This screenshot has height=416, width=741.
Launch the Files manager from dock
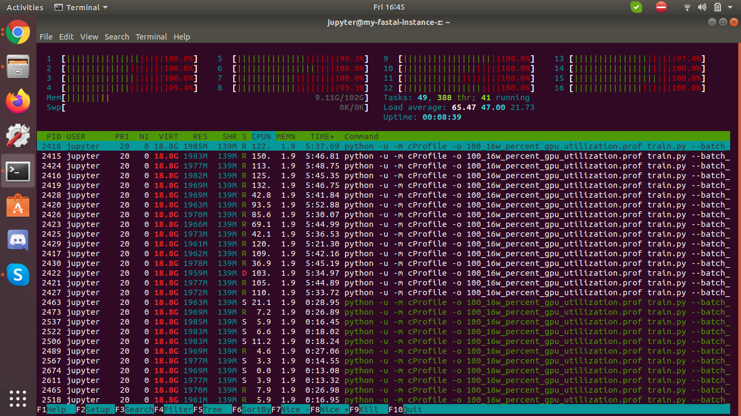coord(18,67)
